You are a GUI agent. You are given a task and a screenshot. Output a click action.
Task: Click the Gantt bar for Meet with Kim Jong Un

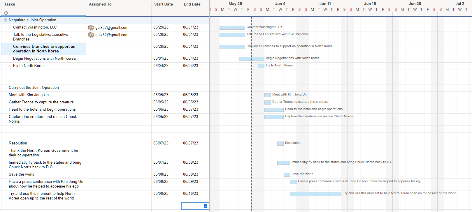click(268, 95)
